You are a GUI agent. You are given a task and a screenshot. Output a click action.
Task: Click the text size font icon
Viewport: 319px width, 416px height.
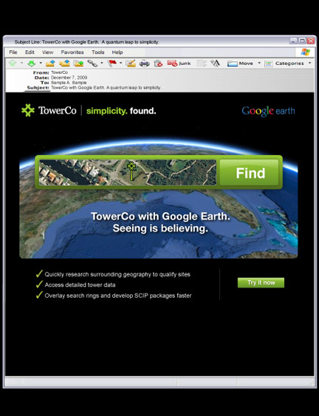pyautogui.click(x=215, y=64)
